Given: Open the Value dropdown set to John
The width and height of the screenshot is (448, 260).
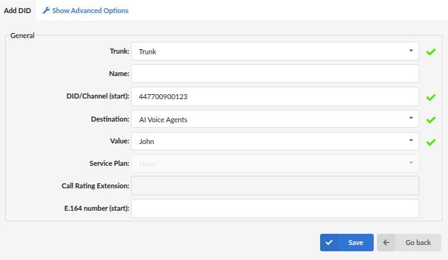Looking at the screenshot, I should [275, 142].
